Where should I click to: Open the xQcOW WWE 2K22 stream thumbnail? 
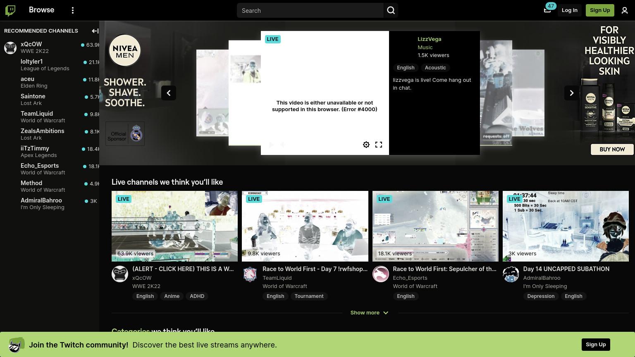pos(174,226)
